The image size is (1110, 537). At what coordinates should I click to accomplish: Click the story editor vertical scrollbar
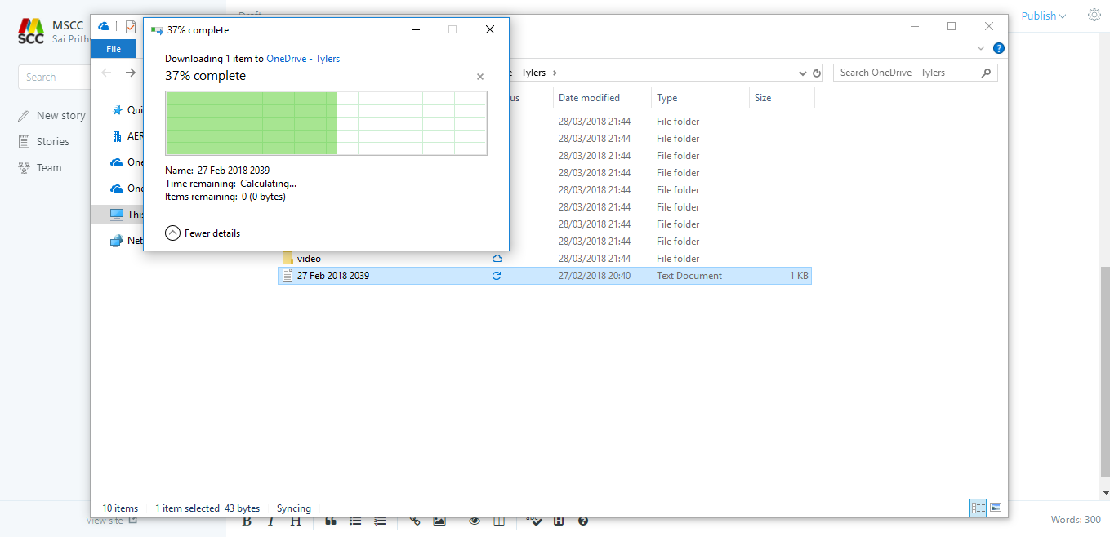click(1104, 371)
